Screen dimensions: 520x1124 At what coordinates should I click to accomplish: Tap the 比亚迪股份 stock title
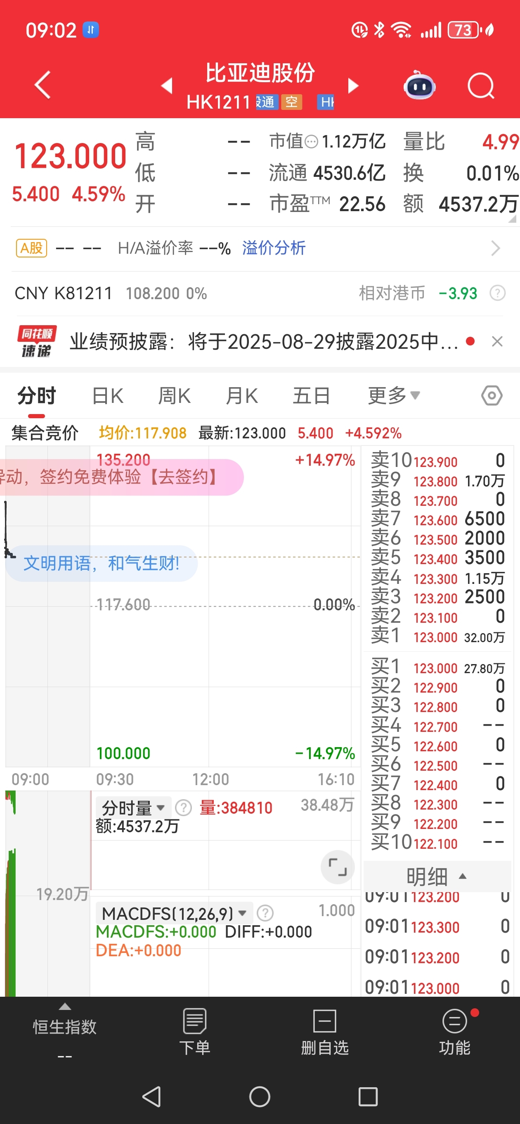click(260, 72)
